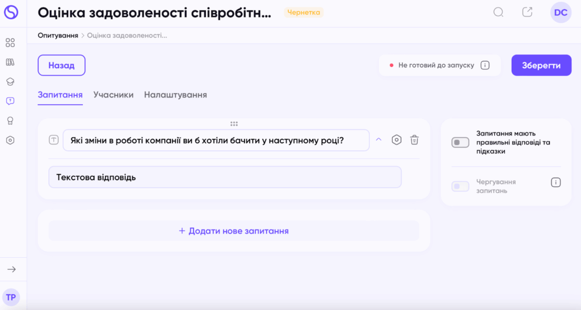Switch to the Учасники tab
This screenshot has width=581, height=310.
pos(113,95)
